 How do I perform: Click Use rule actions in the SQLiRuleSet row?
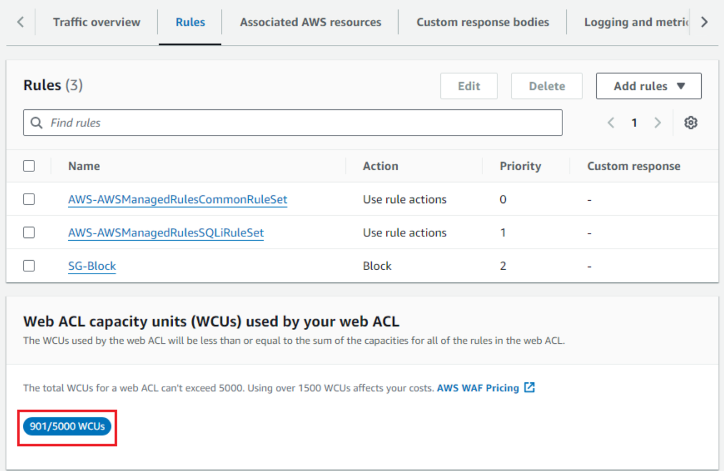point(405,232)
